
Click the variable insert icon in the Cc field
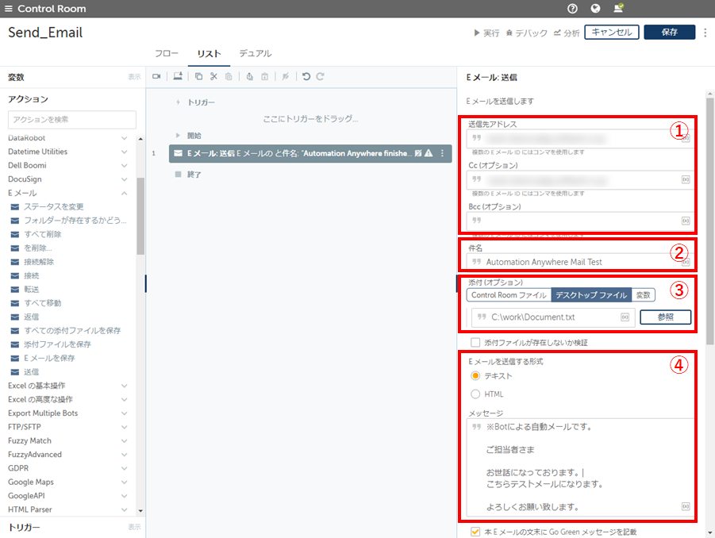coord(686,179)
